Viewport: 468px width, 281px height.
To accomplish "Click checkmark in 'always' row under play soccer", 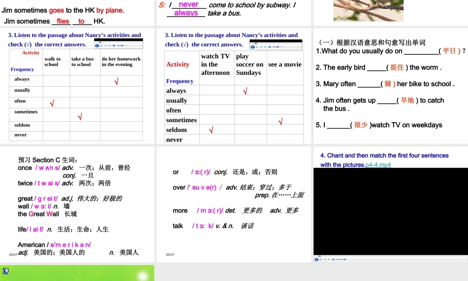I will tap(245, 91).
